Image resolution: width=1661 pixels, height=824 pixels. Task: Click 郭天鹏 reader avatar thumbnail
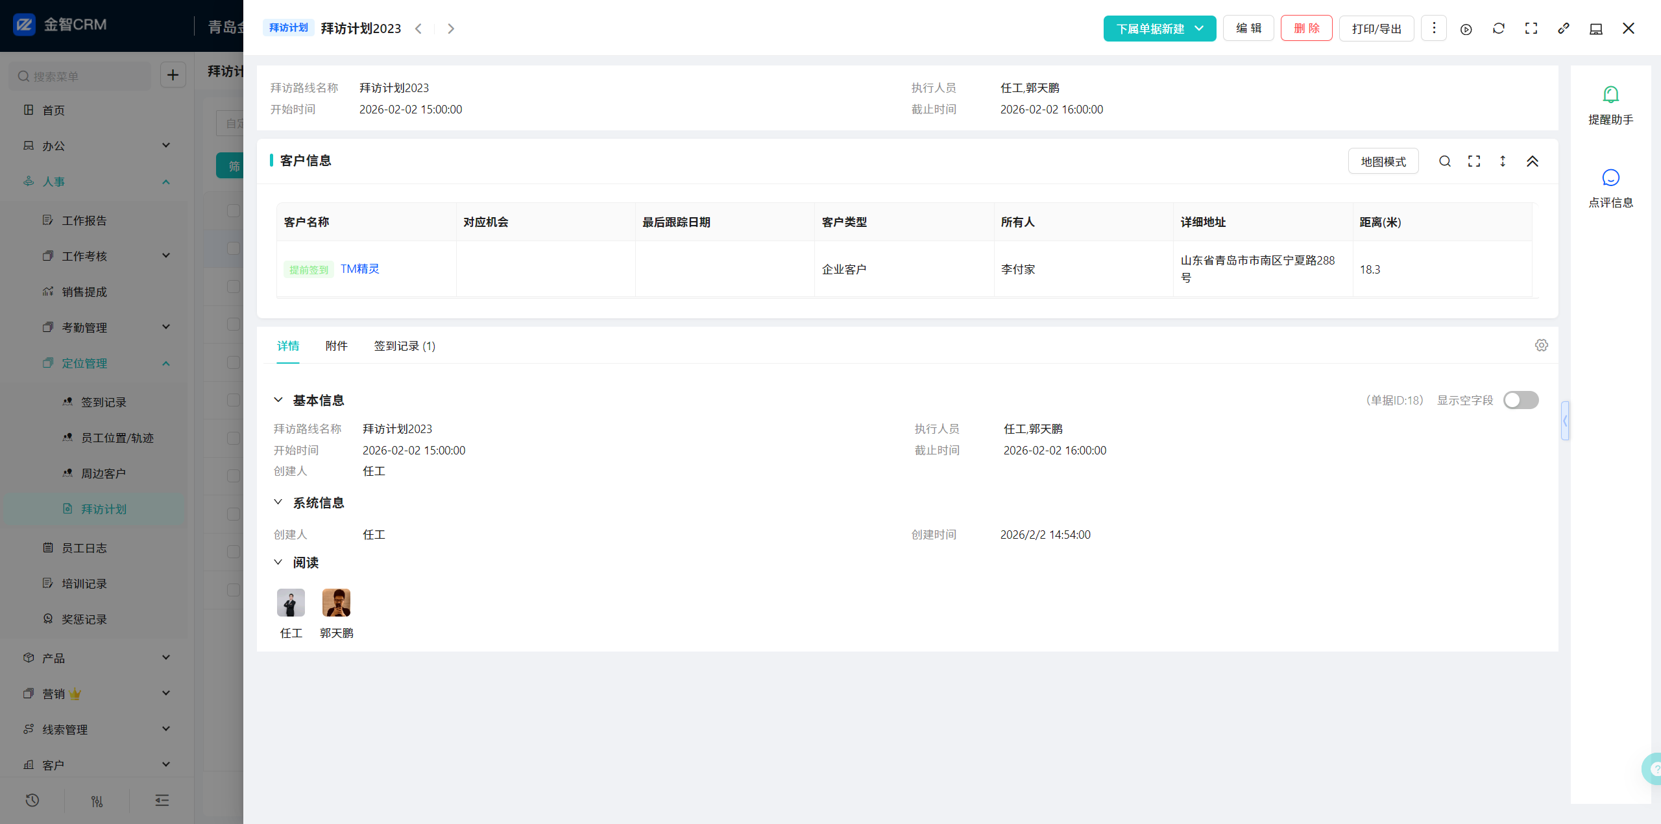point(336,603)
